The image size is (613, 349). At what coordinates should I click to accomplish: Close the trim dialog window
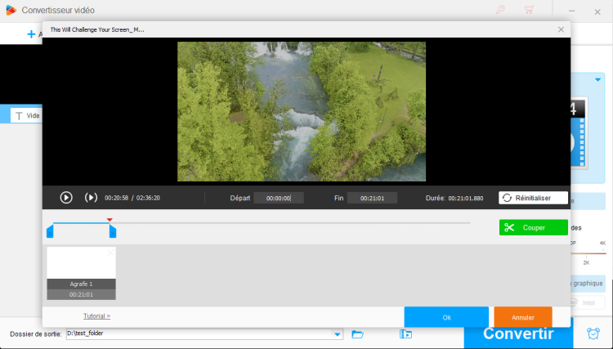point(561,29)
